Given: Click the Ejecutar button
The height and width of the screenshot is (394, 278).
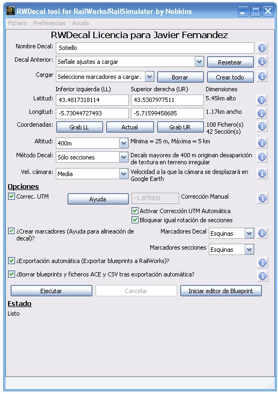Looking at the screenshot, I should [51, 291].
